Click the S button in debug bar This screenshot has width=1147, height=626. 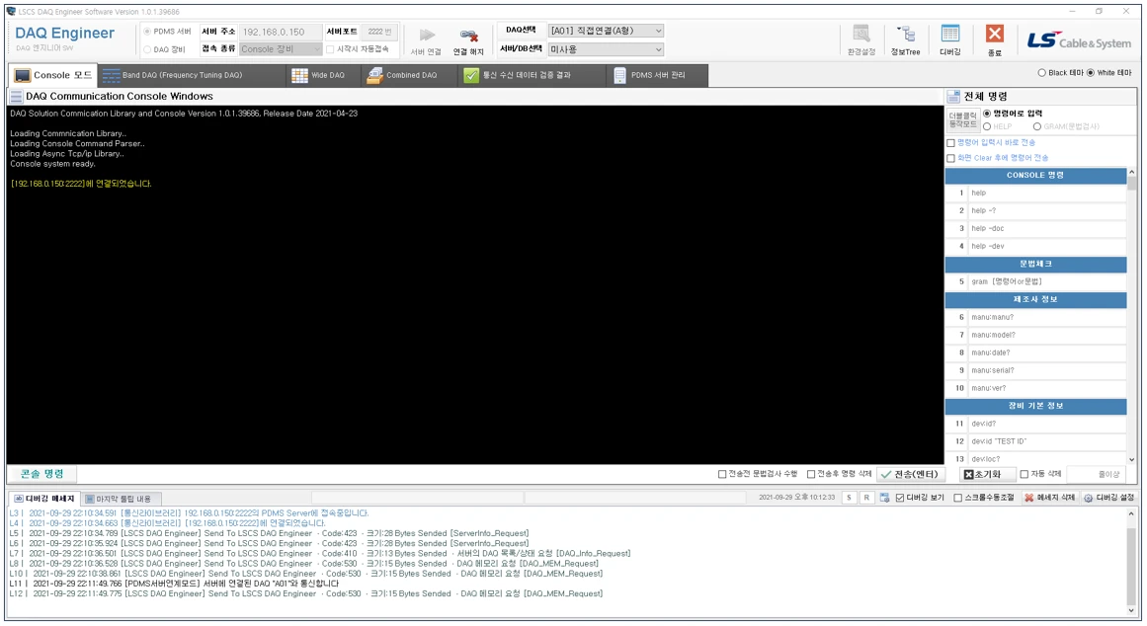(849, 498)
